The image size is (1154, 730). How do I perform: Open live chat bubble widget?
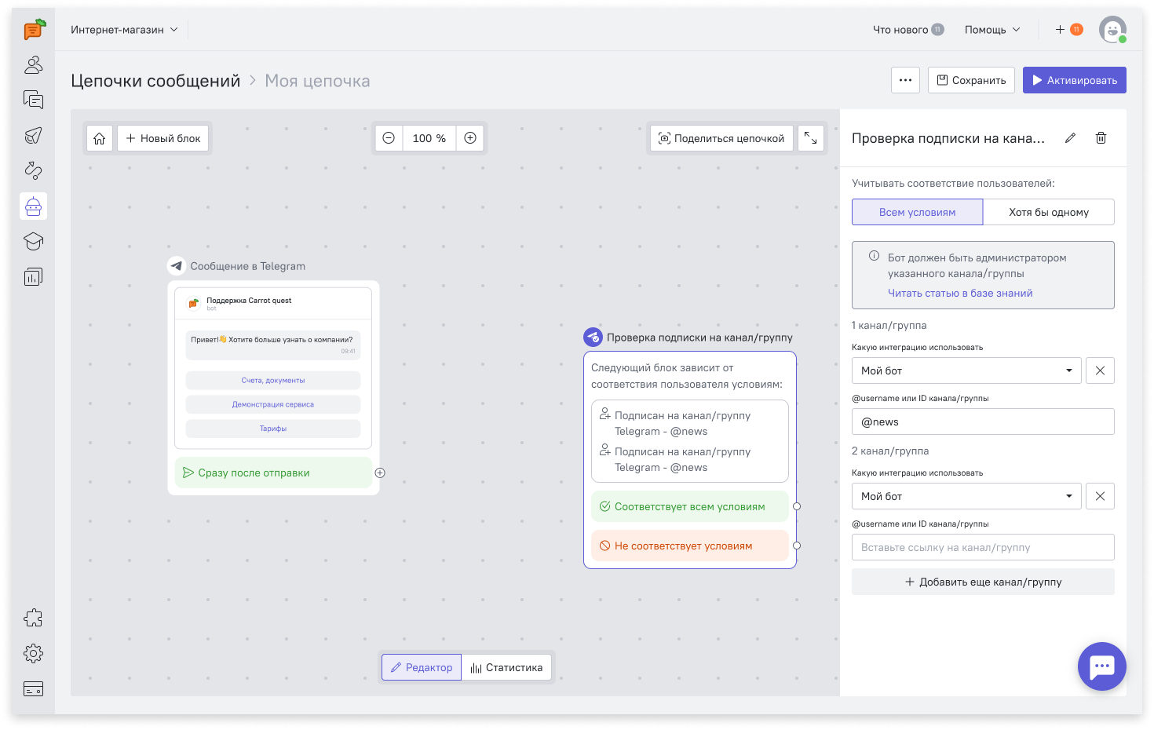point(1101,666)
